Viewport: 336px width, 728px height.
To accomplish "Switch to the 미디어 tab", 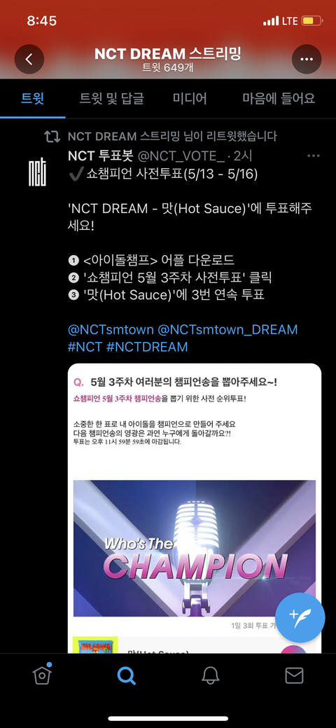I will tap(190, 98).
